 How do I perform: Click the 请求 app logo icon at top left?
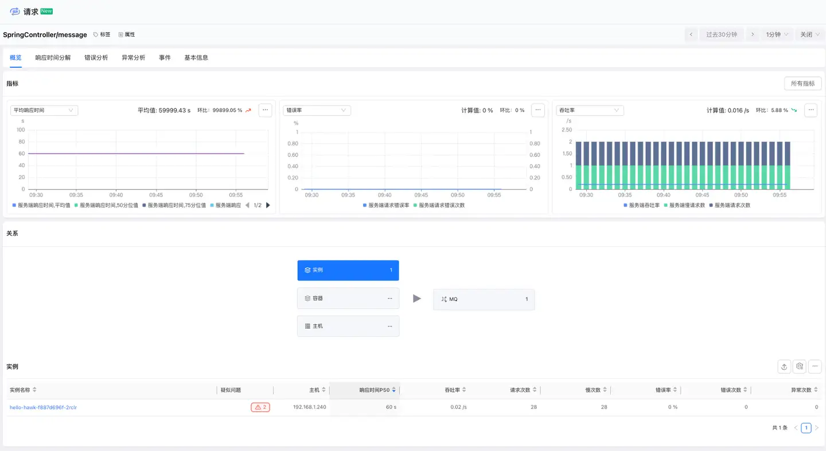[14, 11]
